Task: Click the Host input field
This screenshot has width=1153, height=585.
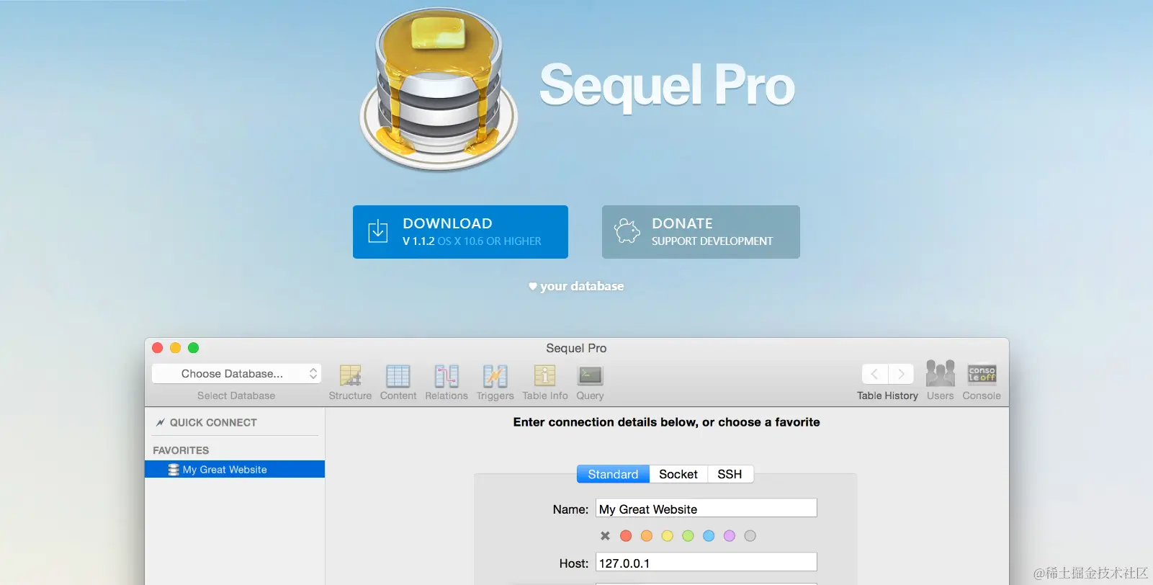Action: click(706, 562)
